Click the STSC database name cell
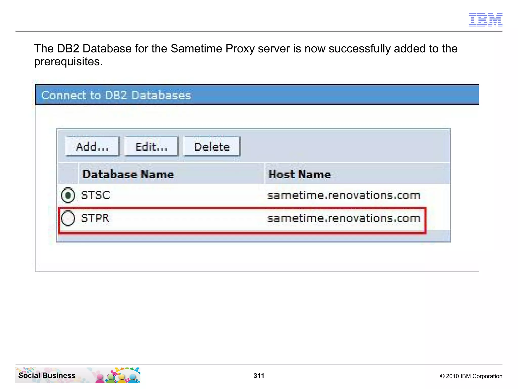The image size is (518, 389). point(96,195)
